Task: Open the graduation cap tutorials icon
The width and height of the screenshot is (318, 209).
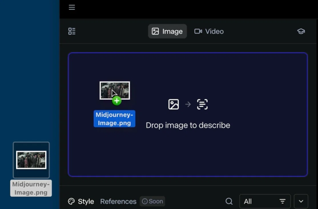Action: [301, 31]
